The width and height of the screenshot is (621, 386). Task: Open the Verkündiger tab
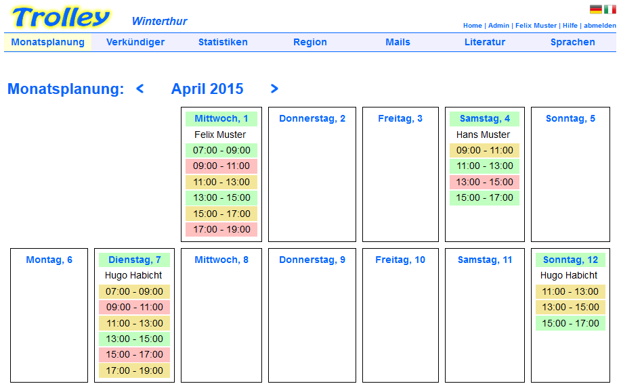135,42
